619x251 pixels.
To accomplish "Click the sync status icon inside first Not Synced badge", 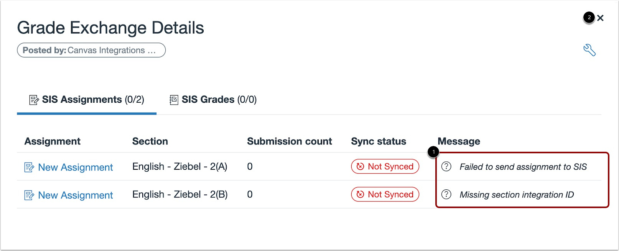I will click(360, 166).
